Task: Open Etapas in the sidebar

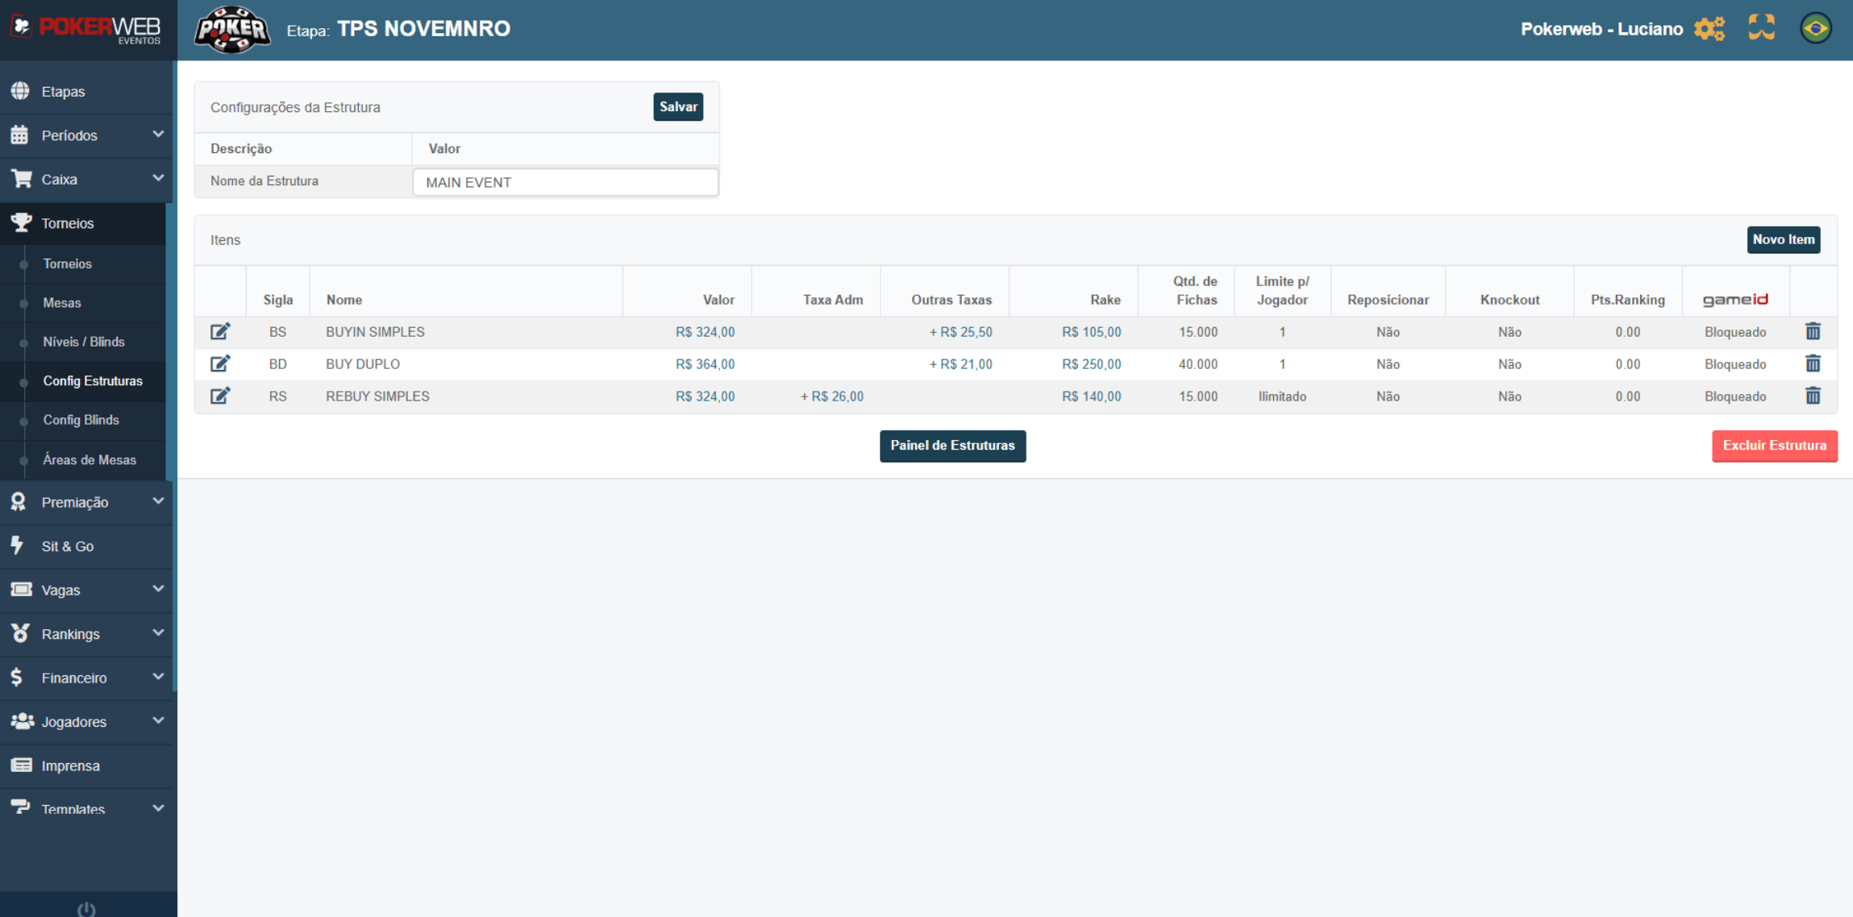Action: point(63,92)
